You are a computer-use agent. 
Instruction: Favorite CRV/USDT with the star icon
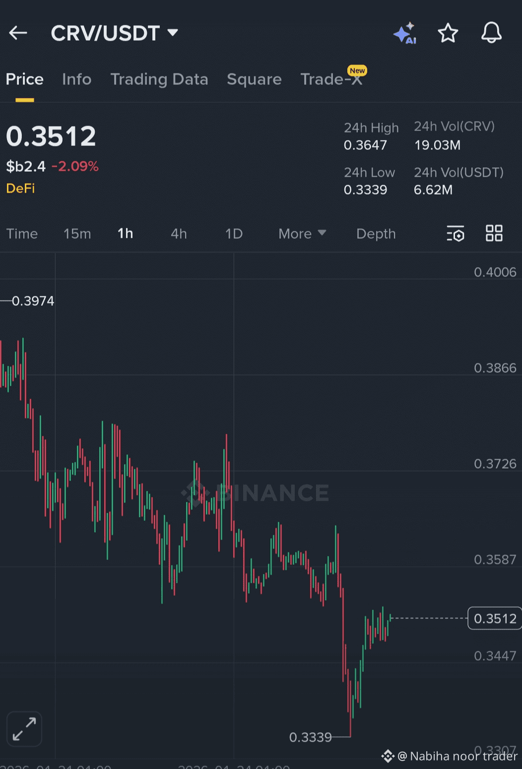(x=448, y=33)
